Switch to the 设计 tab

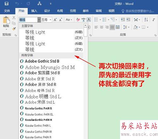click(47, 11)
